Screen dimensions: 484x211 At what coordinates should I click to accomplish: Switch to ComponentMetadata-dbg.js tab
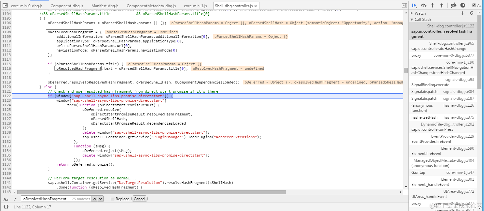click(x=151, y=6)
